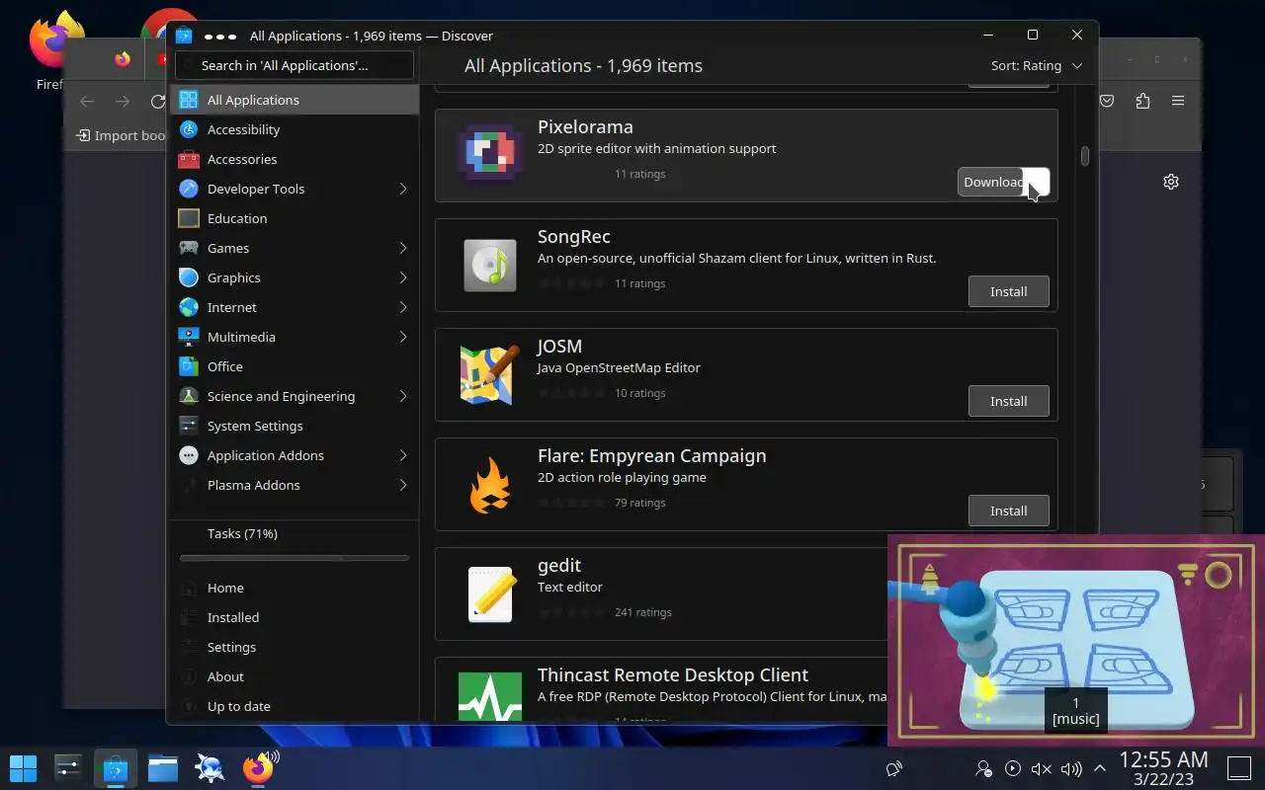Open system settings sliders icon in taskbar
The height and width of the screenshot is (790, 1265).
[x=68, y=767]
